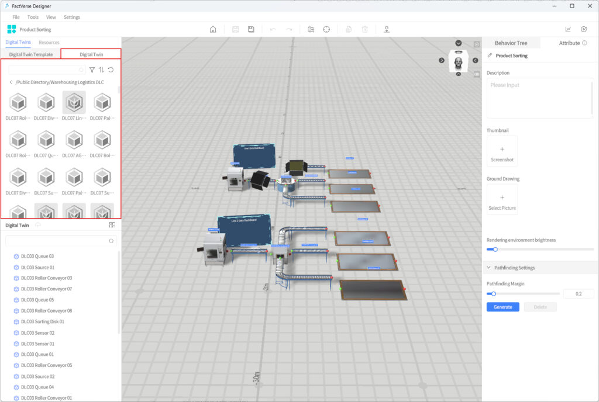Select the Digital Twins tab
This screenshot has height=402, width=599.
coord(18,42)
